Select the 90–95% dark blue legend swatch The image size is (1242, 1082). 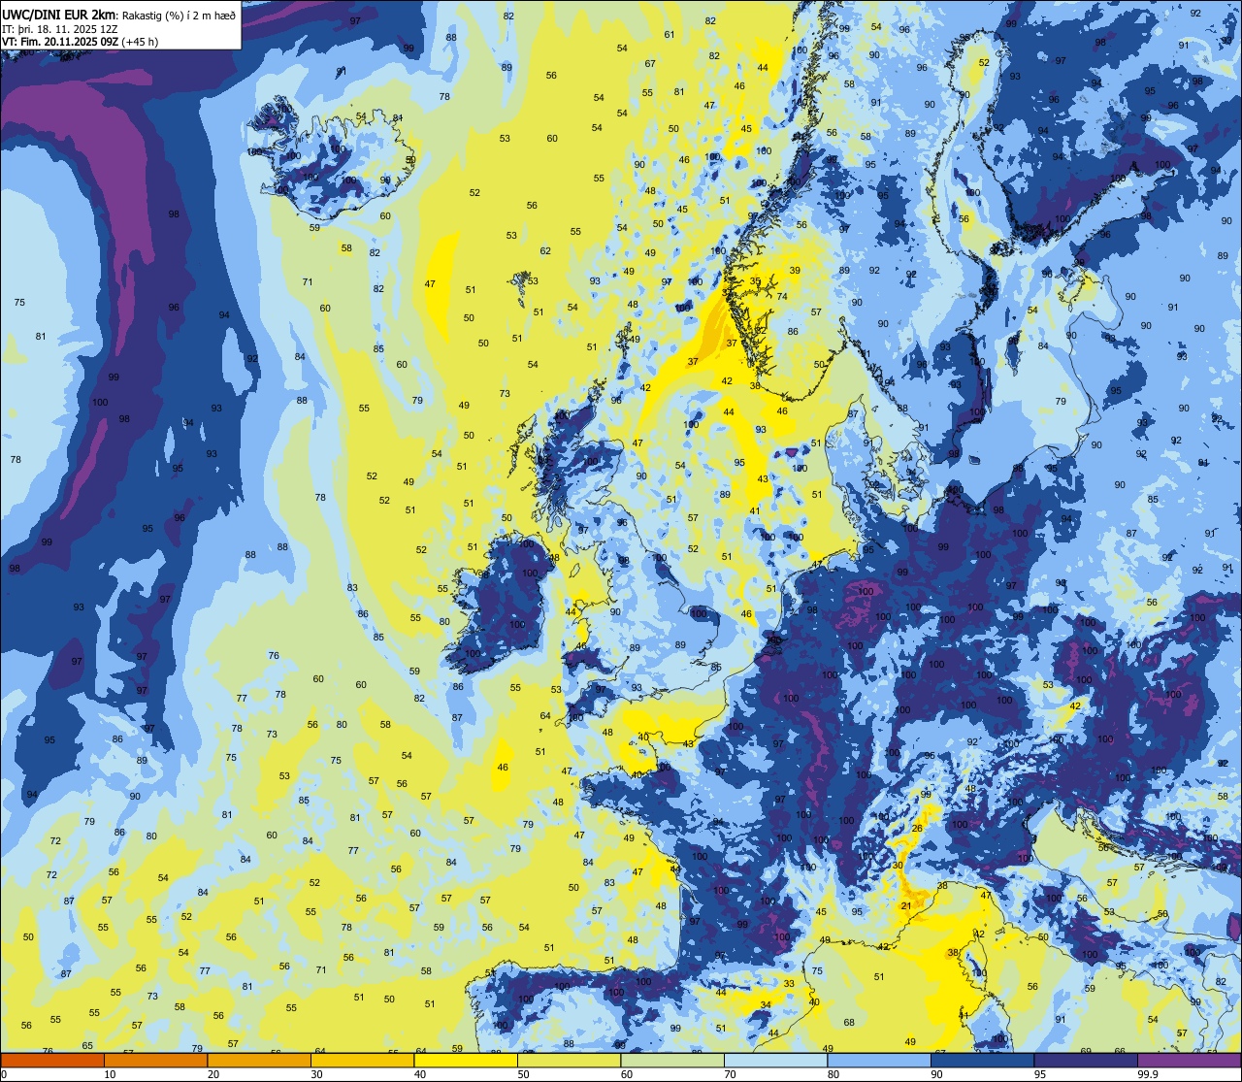click(982, 1060)
